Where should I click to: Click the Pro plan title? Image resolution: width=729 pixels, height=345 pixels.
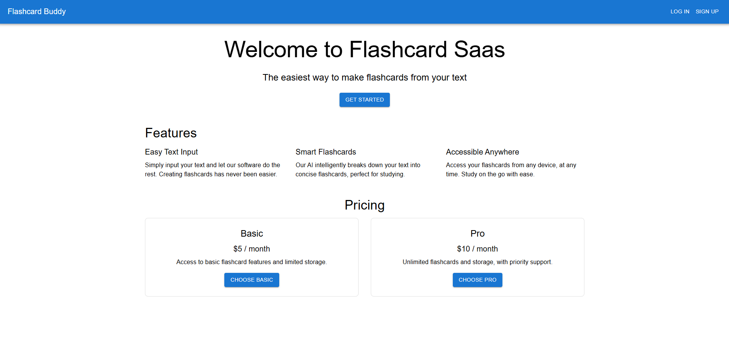pos(477,234)
